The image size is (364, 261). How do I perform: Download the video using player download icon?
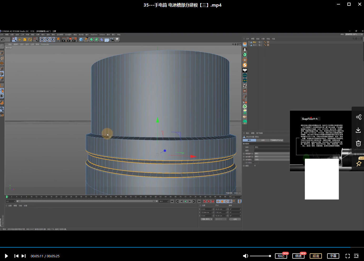[358, 130]
